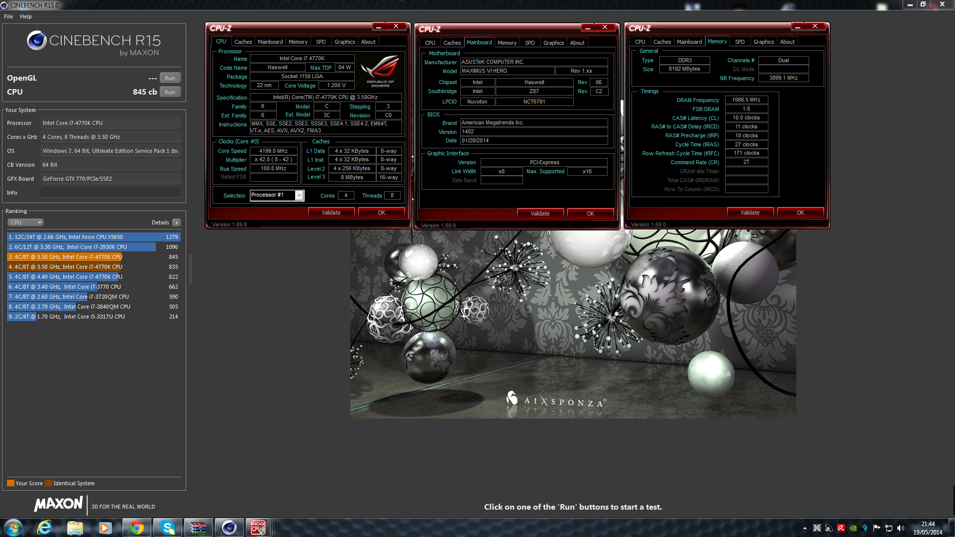Click the Details arrow in Ranking panel
Image resolution: width=955 pixels, height=537 pixels.
click(177, 222)
